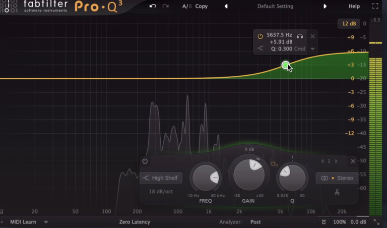This screenshot has width=387, height=228.
Task: Select the next band arrow
Action: click(x=336, y=161)
